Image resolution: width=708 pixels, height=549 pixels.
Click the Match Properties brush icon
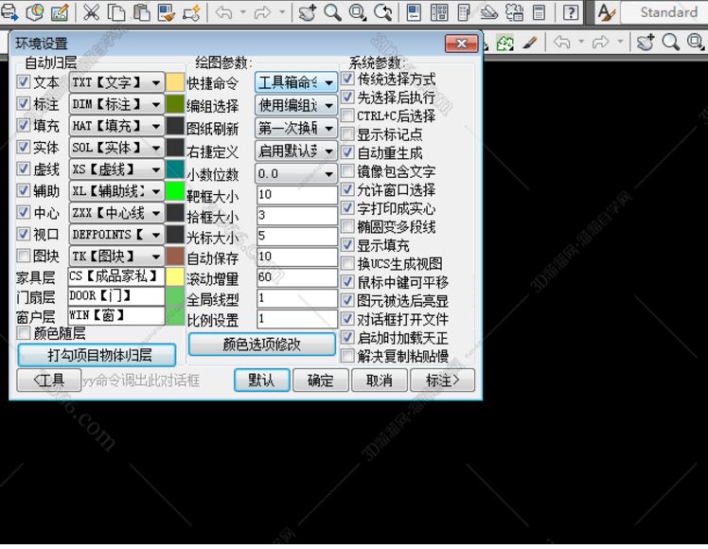point(167,12)
